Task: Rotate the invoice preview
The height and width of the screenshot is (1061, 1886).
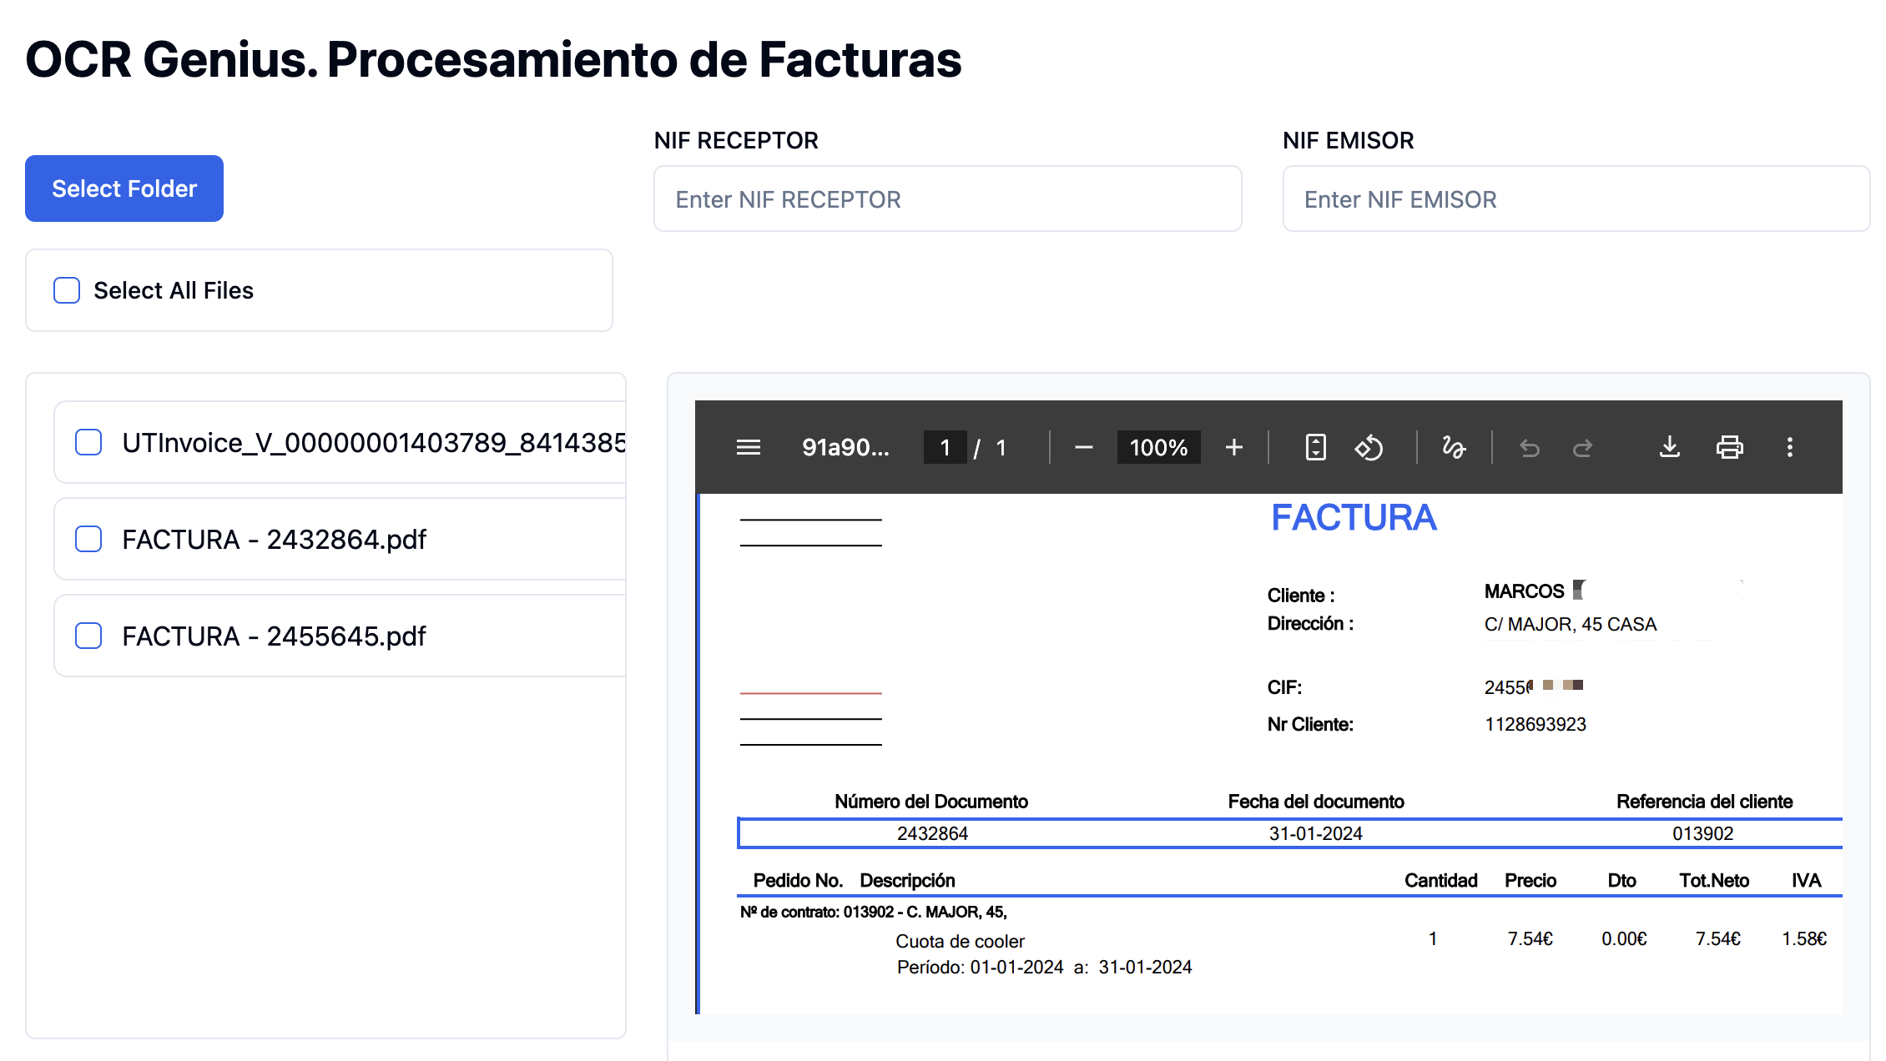Action: [x=1369, y=448]
